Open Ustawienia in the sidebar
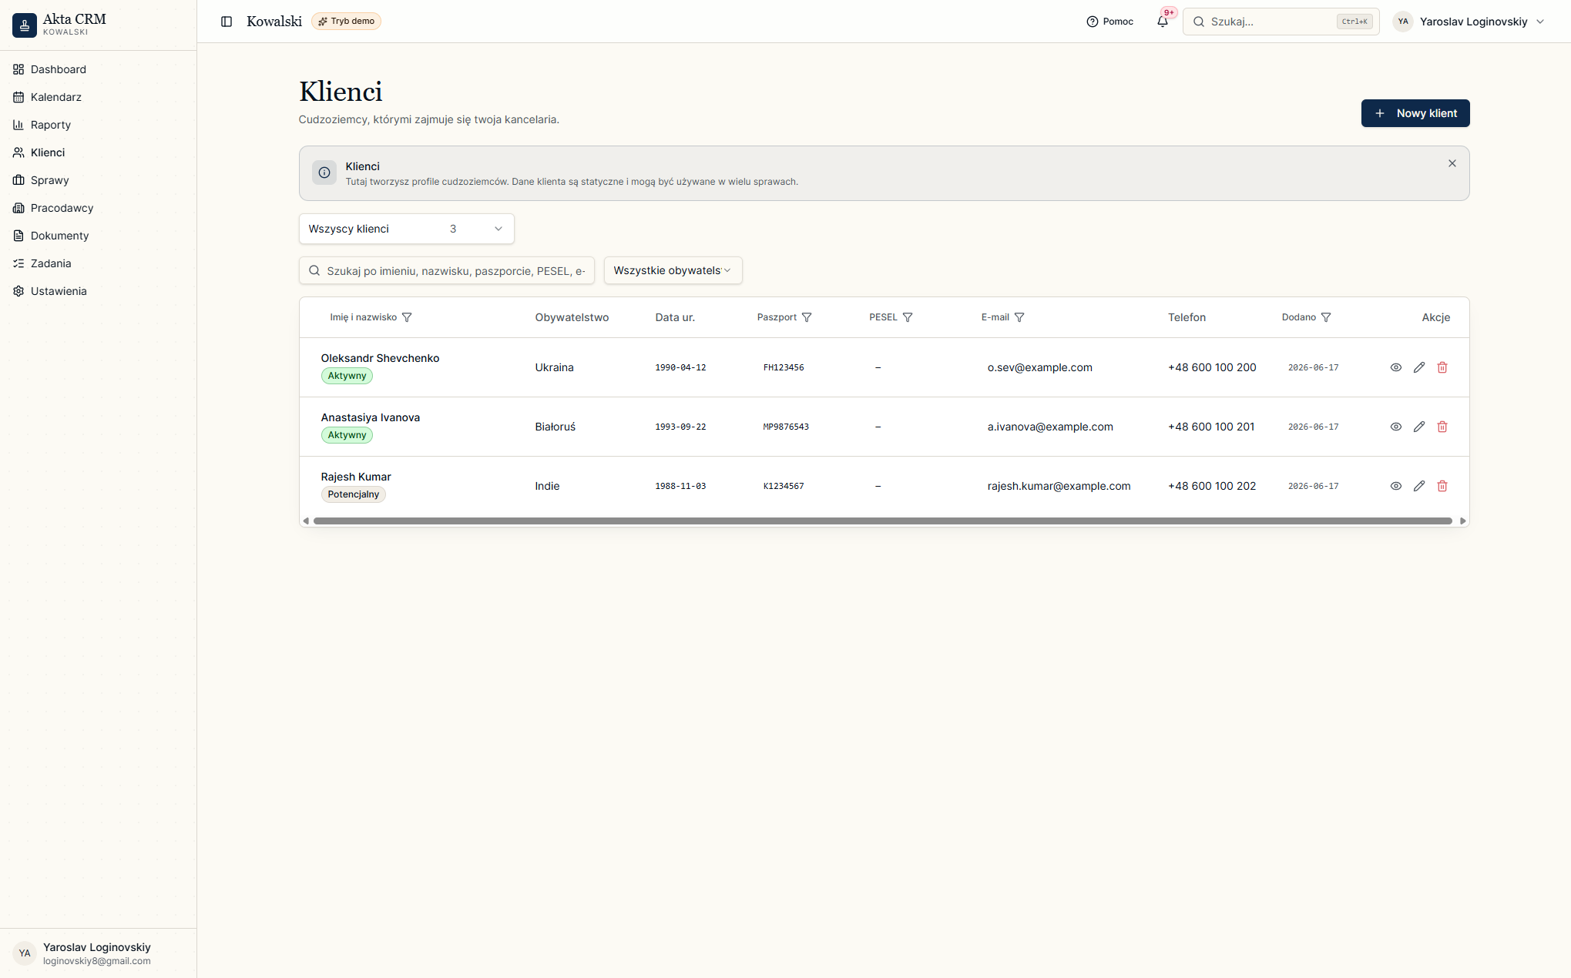1571x978 pixels. pyautogui.click(x=98, y=291)
